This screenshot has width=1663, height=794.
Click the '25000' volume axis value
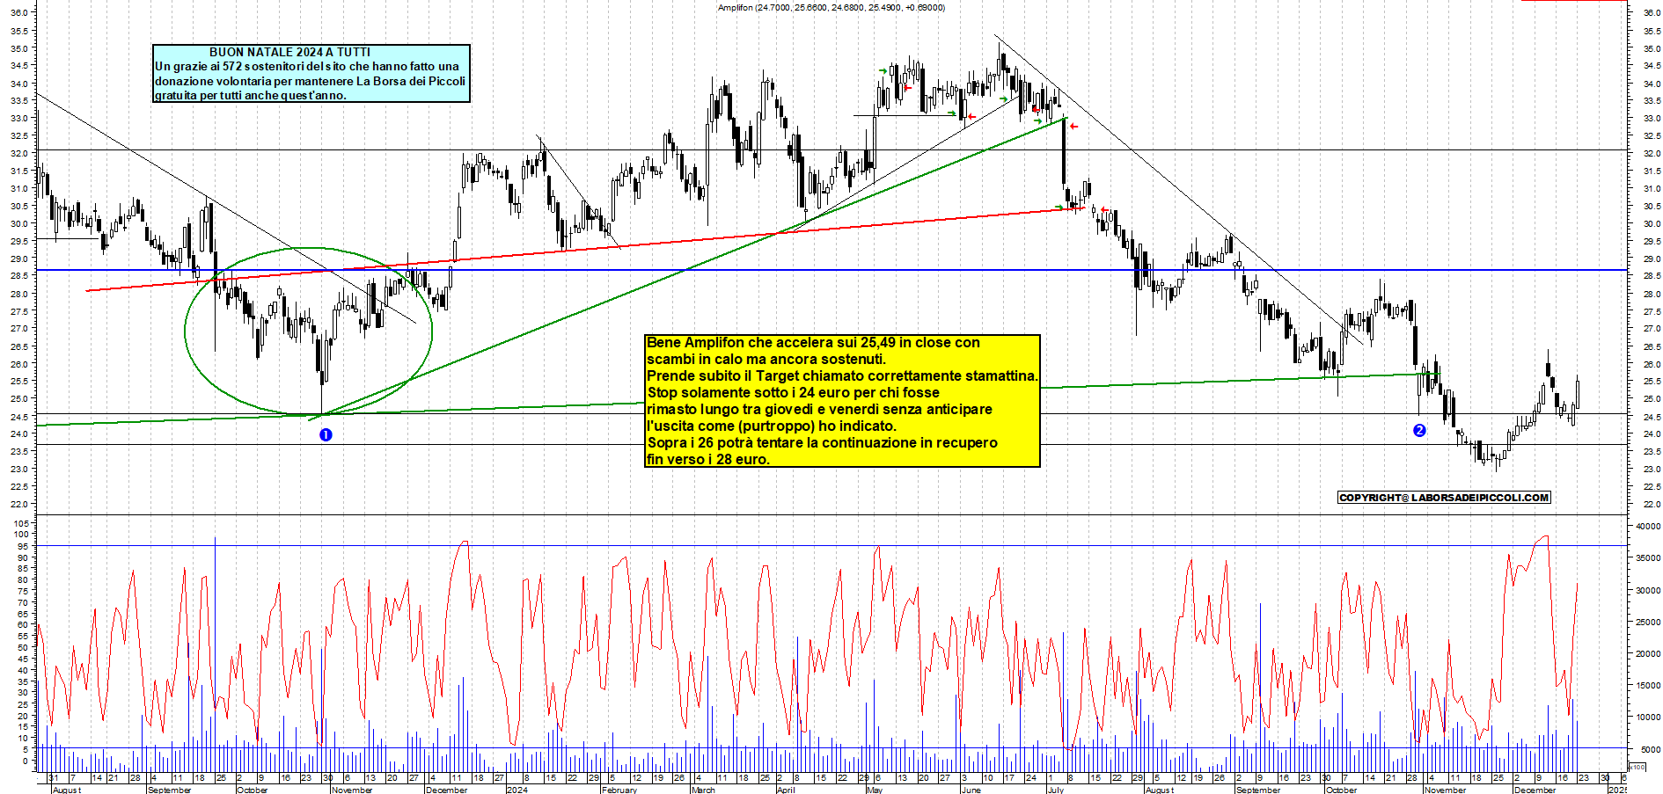click(1648, 622)
